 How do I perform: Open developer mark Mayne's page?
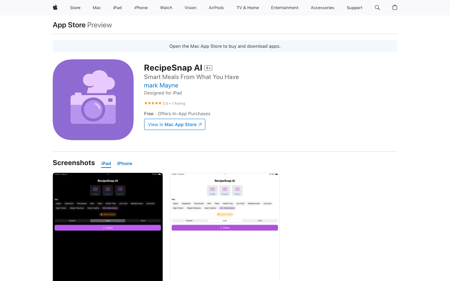[161, 85]
